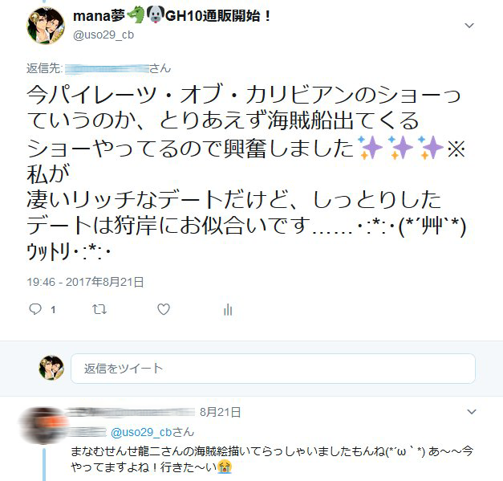This screenshot has width=503, height=481.
Task: Open the mana夢 profile avatar
Action: coord(46,26)
